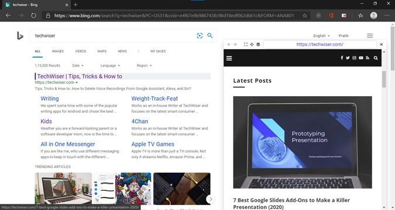Open TechWiser Facebook icon
The height and width of the screenshot is (210, 395).
[342, 58]
